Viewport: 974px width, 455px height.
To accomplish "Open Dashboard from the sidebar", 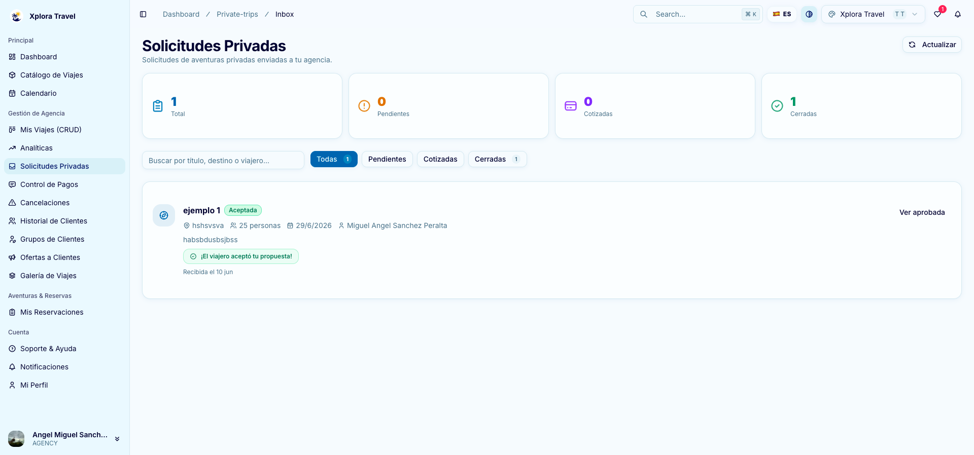I will coord(64,57).
